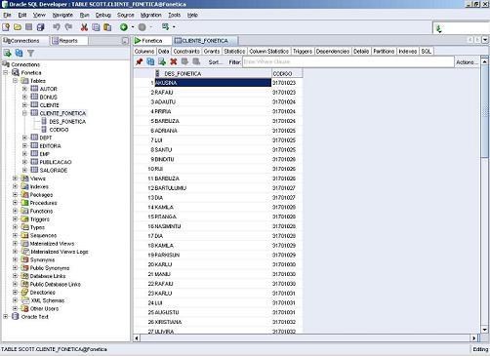
Task: Click the SQL worksheet toolbar icon
Action: (x=166, y=27)
